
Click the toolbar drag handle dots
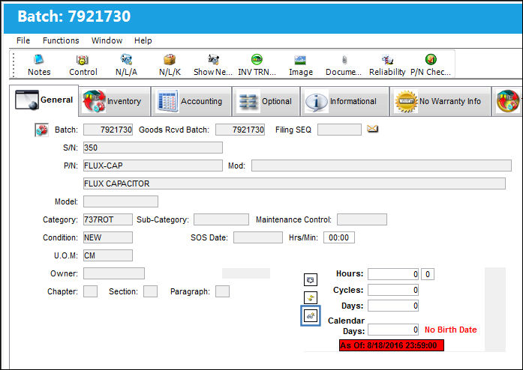click(14, 64)
